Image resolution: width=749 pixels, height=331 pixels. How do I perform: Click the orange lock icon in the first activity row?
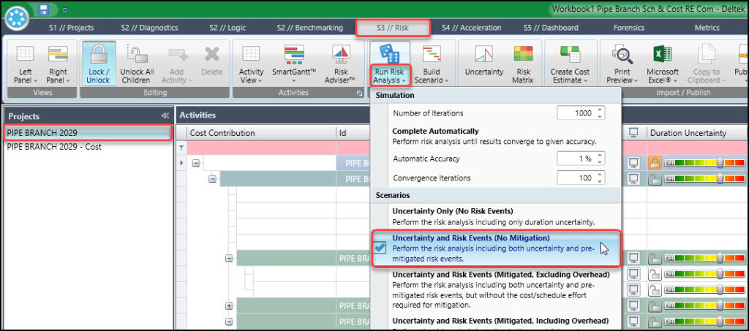coord(655,163)
